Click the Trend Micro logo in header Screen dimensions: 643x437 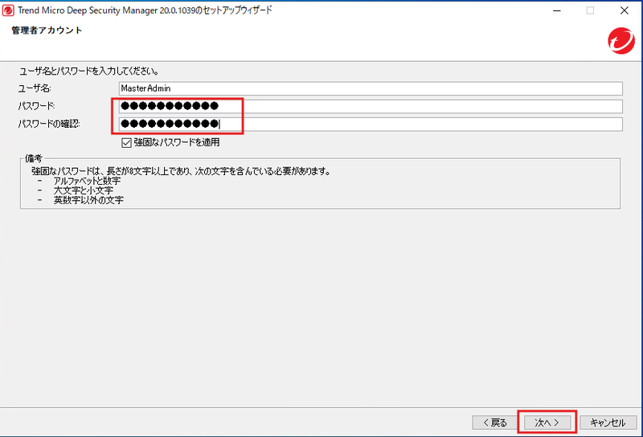[x=621, y=41]
